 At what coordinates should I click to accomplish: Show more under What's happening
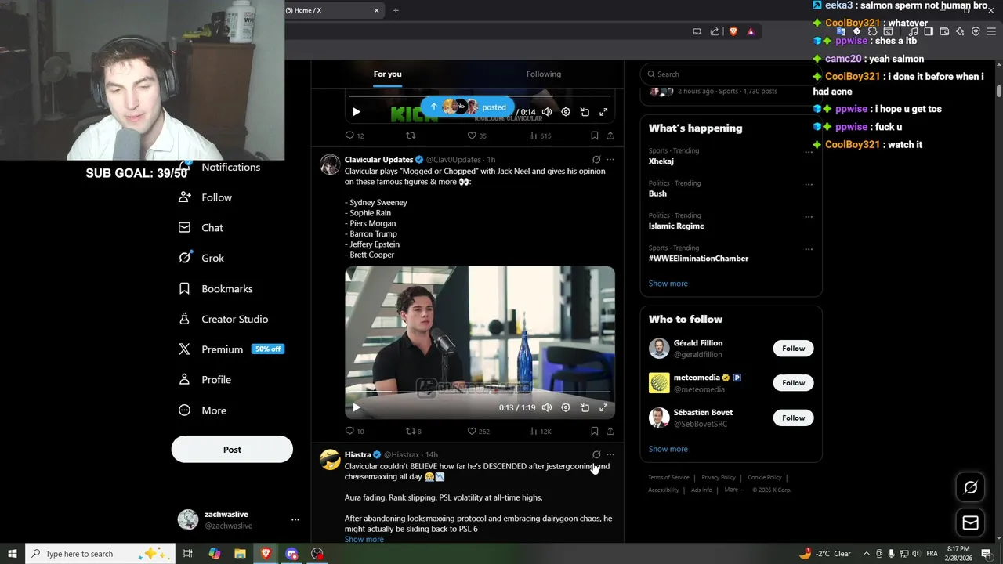668,284
